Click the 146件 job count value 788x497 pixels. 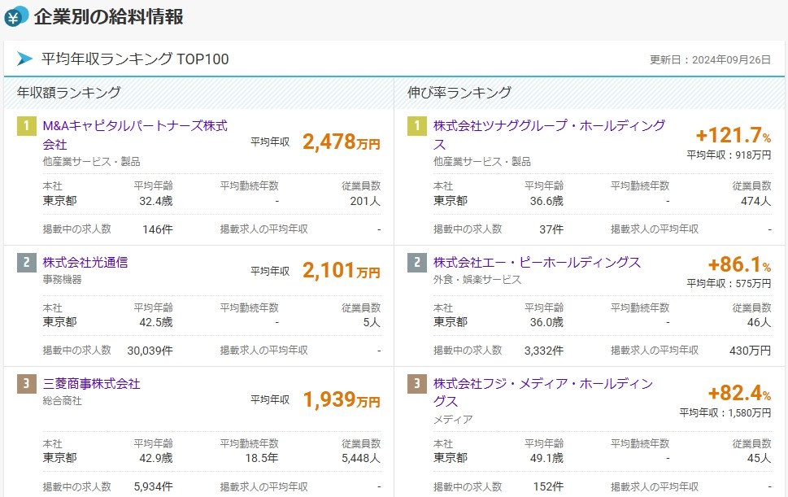(157, 229)
